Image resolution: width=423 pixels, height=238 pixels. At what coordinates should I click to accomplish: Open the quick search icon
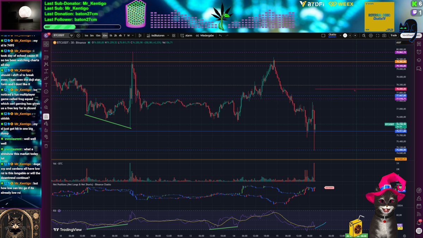(364, 35)
